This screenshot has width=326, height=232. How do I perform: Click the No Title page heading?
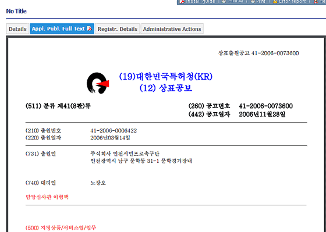16,11
